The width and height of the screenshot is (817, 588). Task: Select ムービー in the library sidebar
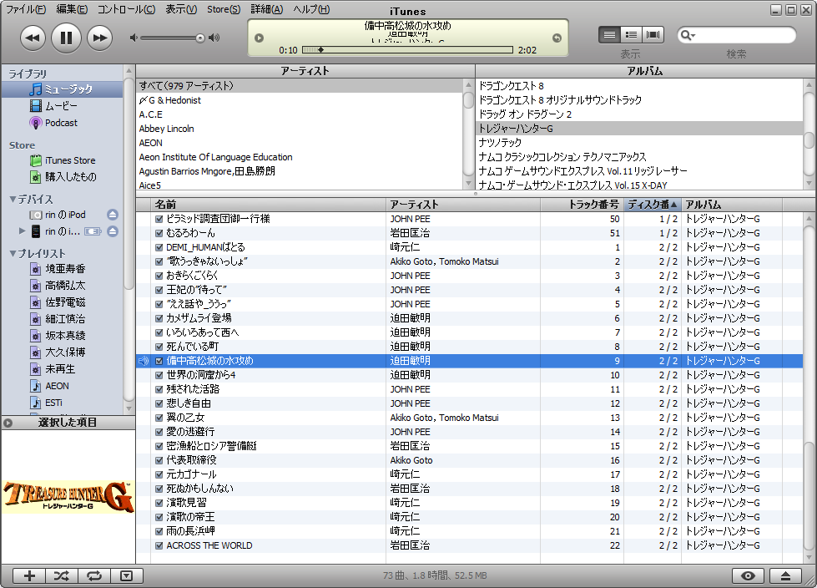pyautogui.click(x=62, y=106)
